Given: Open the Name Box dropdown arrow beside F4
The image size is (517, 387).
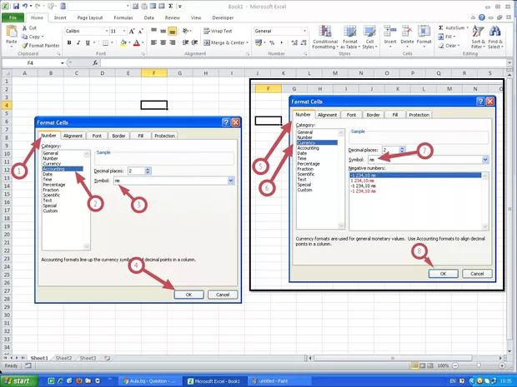Looking at the screenshot, I should pyautogui.click(x=62, y=63).
